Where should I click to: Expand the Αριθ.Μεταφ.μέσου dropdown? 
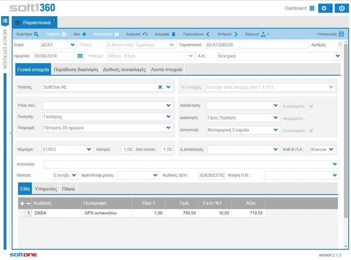pos(155,175)
